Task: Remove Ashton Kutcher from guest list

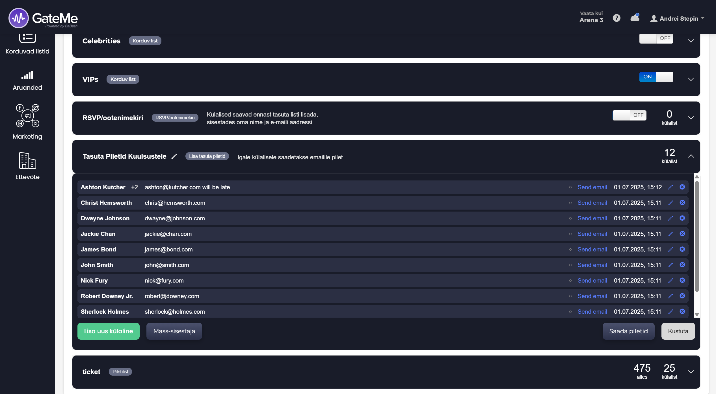Action: coord(682,187)
